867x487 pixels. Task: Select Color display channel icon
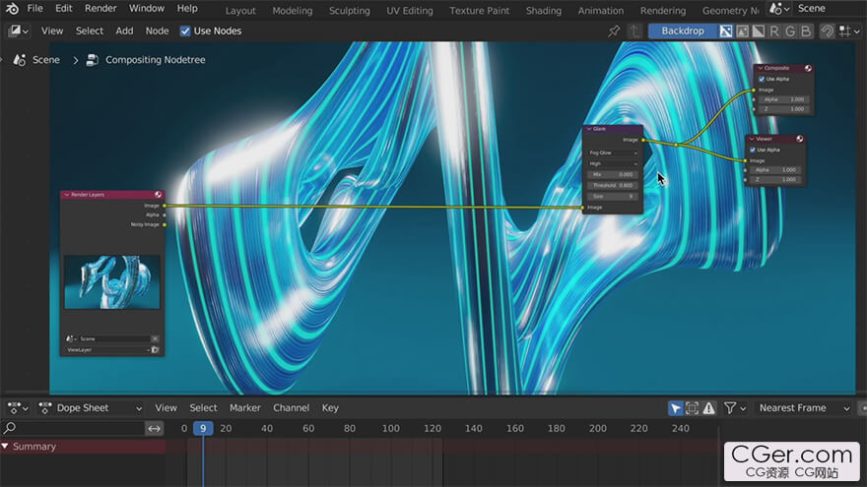742,31
